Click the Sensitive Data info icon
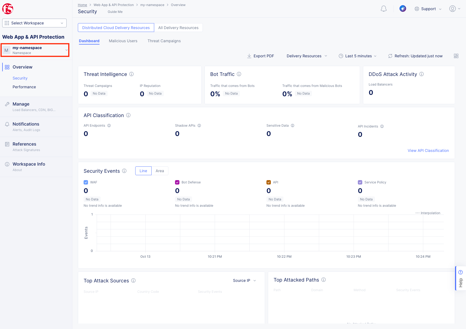466x329 pixels. (x=292, y=126)
